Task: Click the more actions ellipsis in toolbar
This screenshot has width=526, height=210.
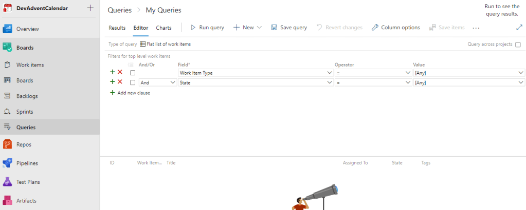Action: pyautogui.click(x=476, y=28)
